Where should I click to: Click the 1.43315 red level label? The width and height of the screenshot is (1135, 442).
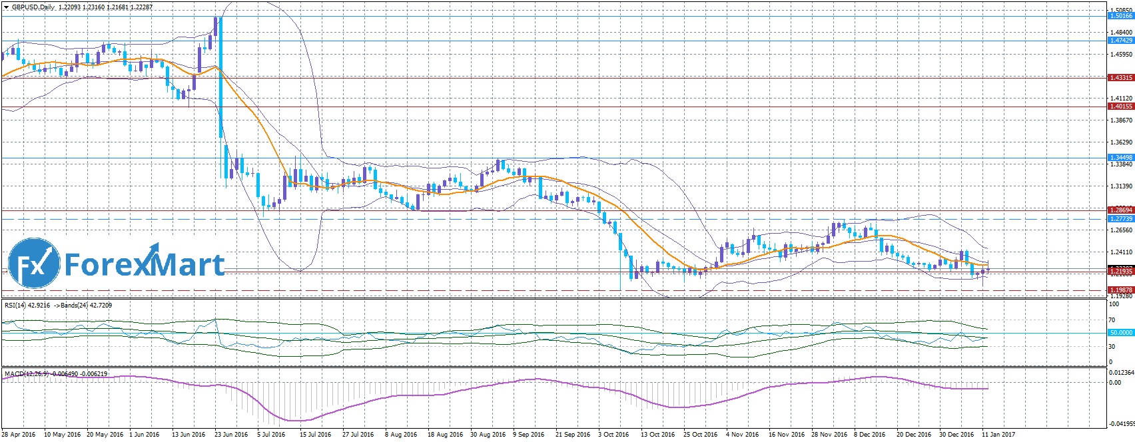[1120, 78]
